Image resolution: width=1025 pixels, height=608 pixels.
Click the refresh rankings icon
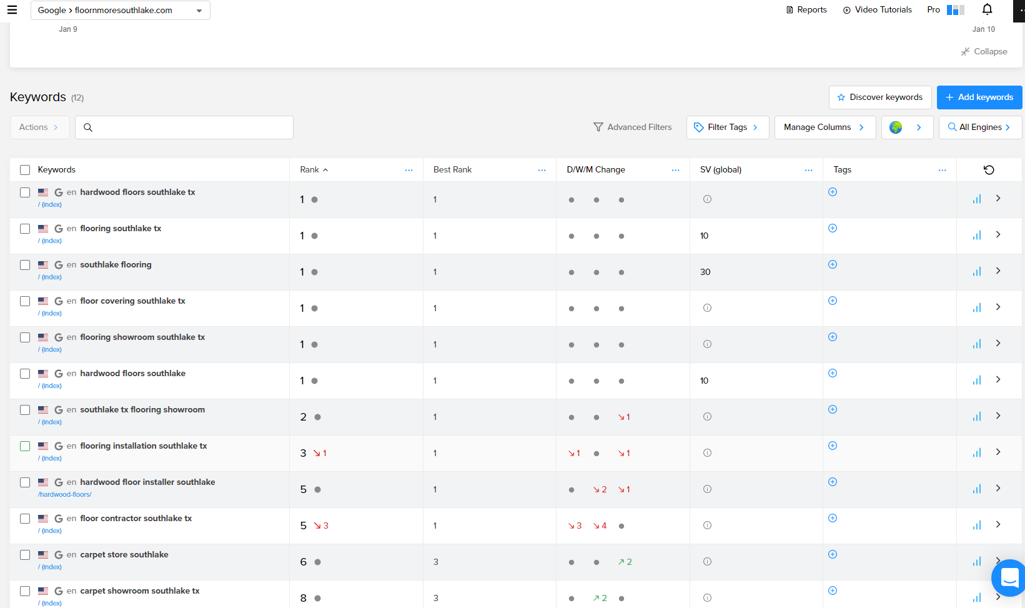[x=989, y=170]
